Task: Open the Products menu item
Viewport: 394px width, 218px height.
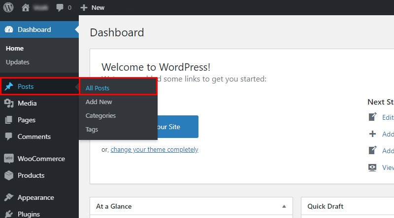Action: (x=39, y=175)
